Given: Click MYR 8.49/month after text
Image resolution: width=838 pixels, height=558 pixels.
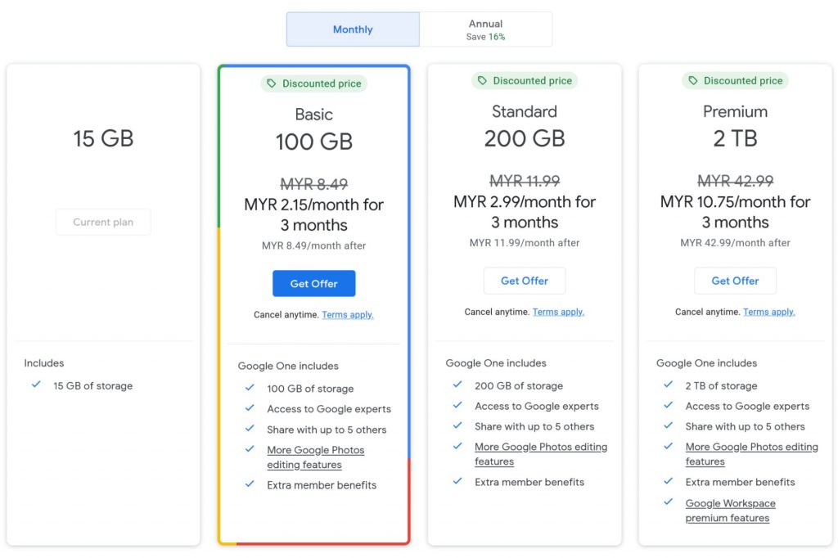Looking at the screenshot, I should point(313,245).
